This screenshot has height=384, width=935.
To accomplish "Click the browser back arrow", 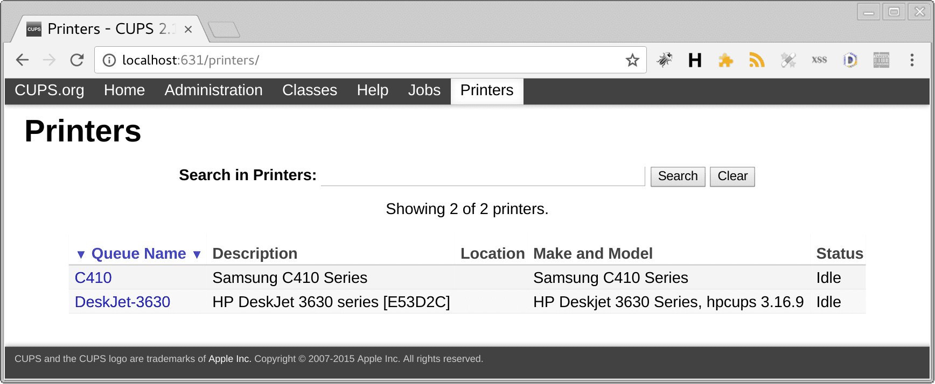I will coord(22,60).
